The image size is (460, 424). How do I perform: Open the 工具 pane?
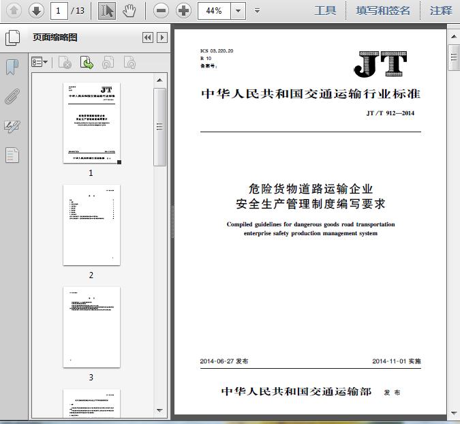pos(325,10)
